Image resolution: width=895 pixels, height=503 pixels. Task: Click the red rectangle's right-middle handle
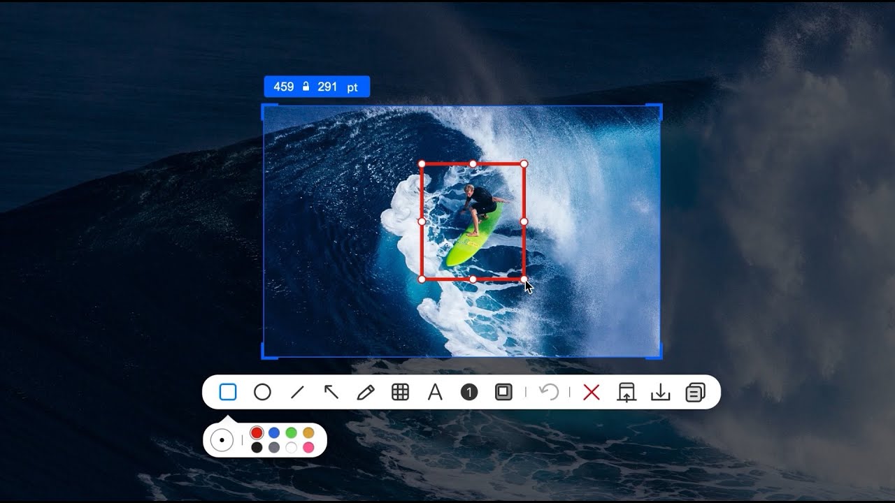524,221
